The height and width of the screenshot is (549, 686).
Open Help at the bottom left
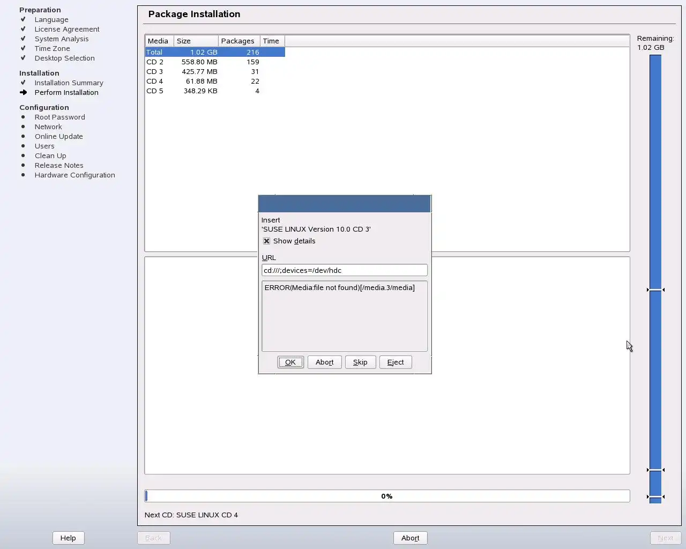68,538
